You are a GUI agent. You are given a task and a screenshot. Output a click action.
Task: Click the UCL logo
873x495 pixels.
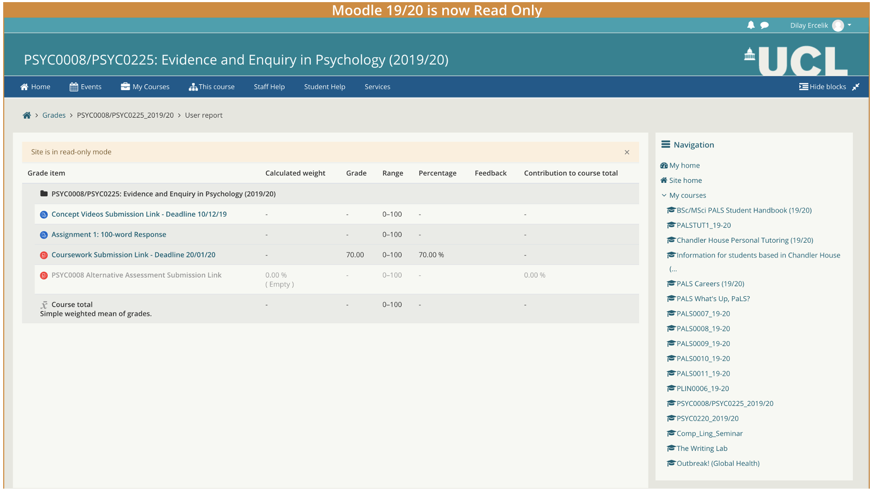(x=796, y=60)
